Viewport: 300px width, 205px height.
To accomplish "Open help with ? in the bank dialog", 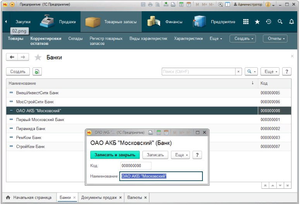I will [x=197, y=155].
